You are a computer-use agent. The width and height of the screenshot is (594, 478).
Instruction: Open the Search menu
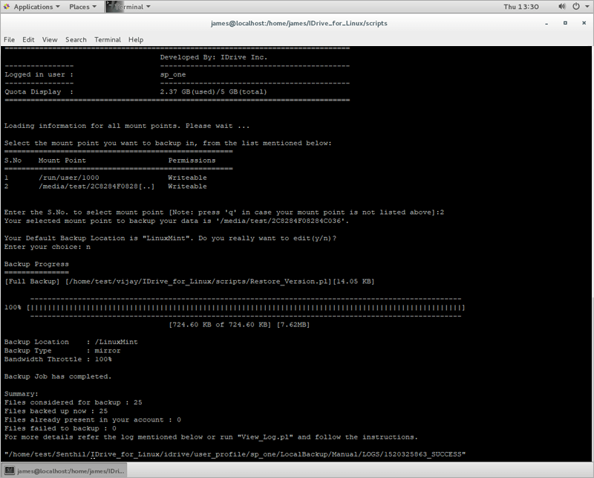pos(76,39)
